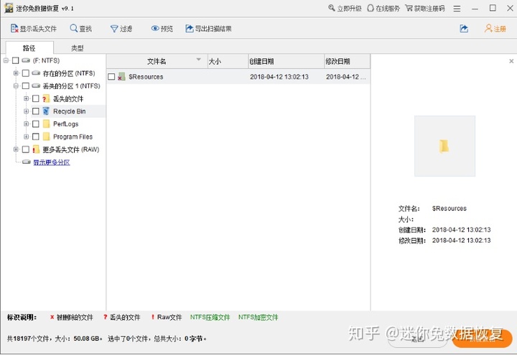Close the preview pane with X
The width and height of the screenshot is (517, 355).
[511, 61]
